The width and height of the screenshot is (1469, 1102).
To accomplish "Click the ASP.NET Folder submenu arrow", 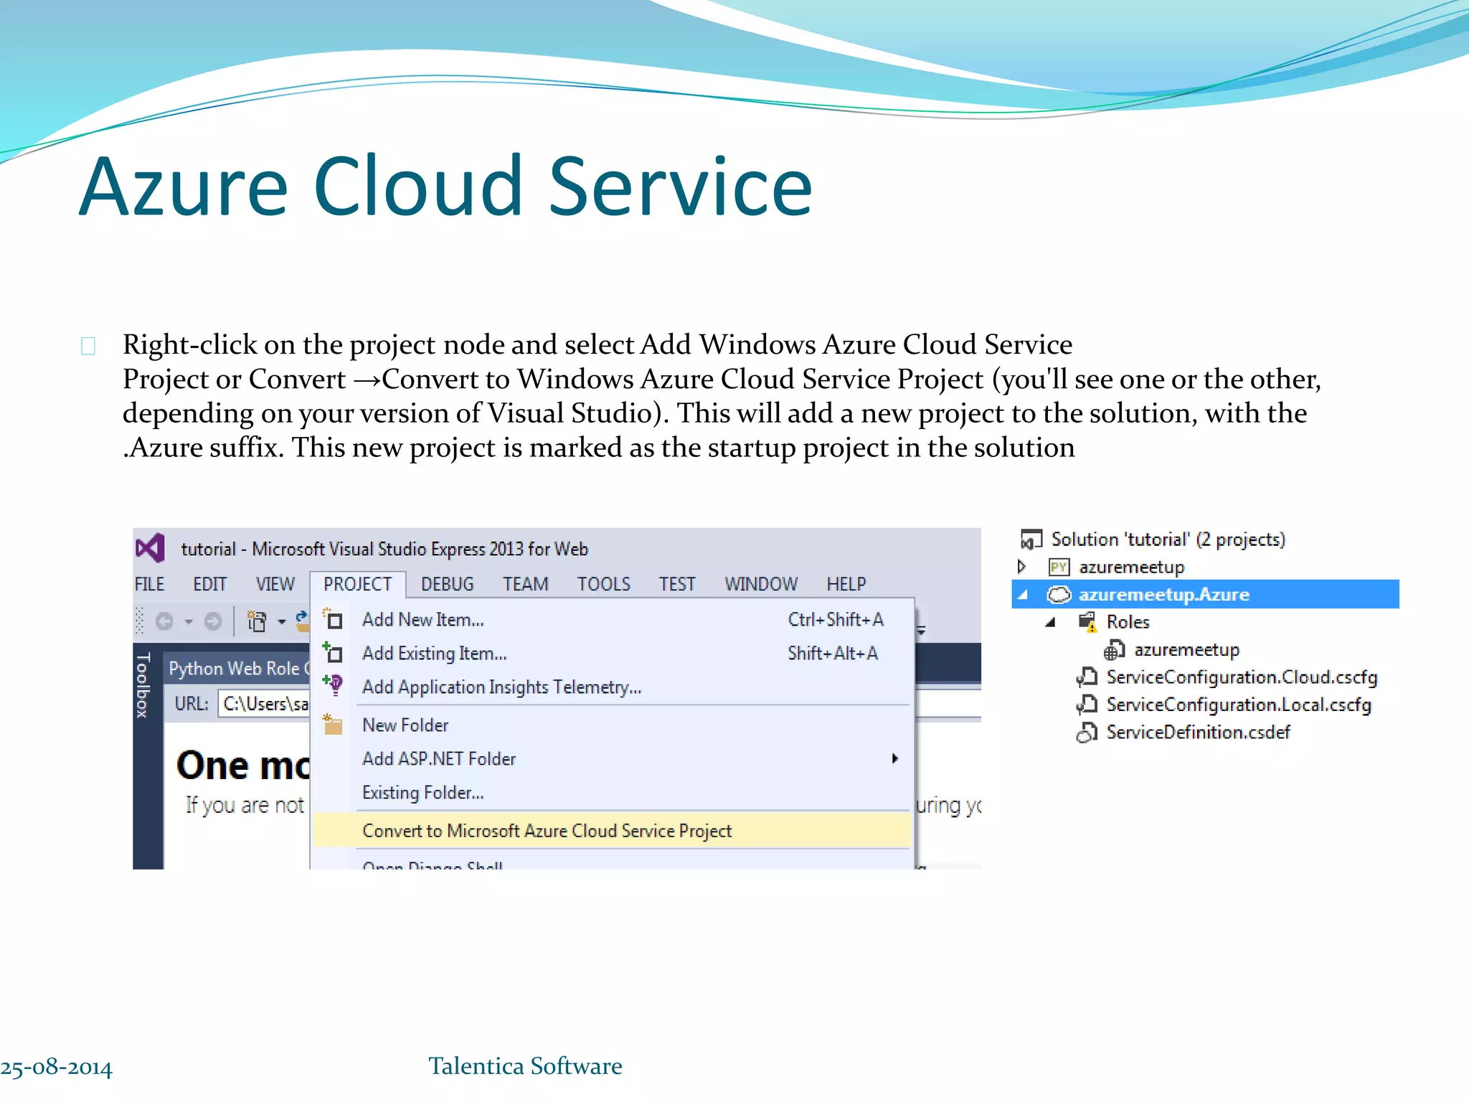I will [x=894, y=758].
